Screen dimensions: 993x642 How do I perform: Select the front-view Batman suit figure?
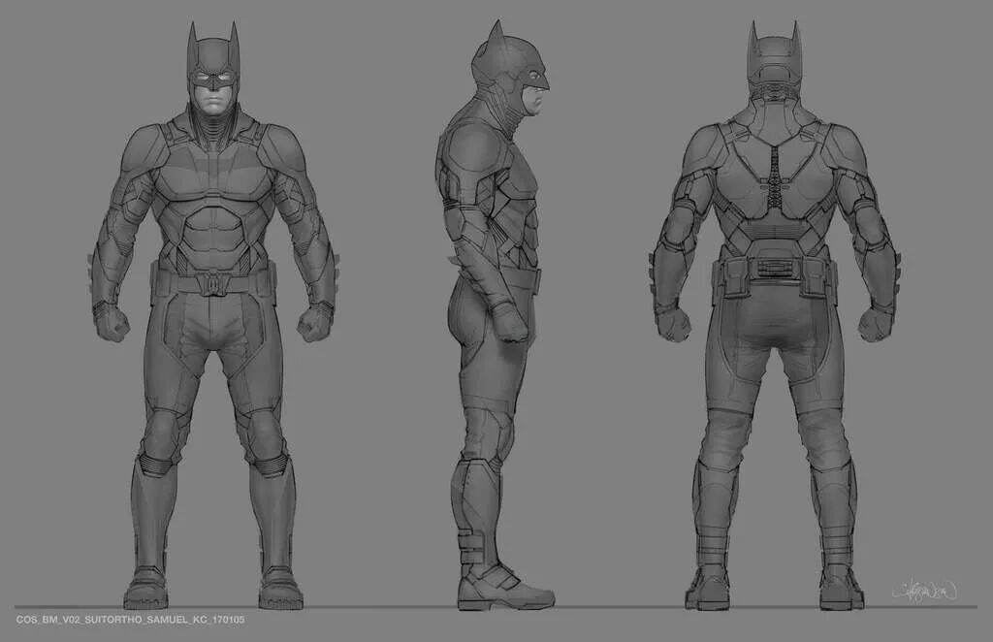point(213,315)
